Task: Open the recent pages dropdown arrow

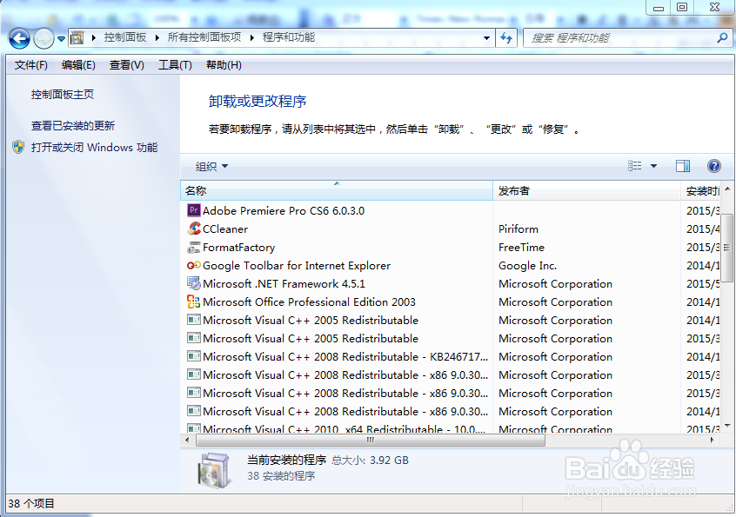Action: (61, 39)
